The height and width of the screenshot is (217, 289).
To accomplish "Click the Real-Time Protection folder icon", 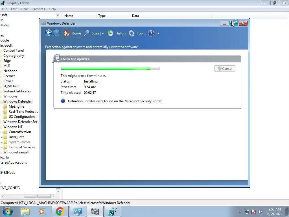I will click(5, 111).
